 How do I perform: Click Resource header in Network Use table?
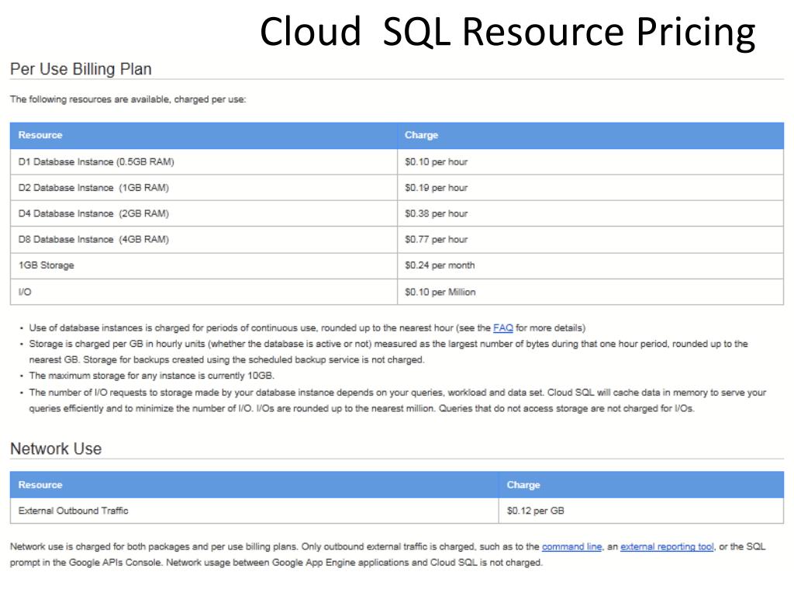click(x=40, y=485)
